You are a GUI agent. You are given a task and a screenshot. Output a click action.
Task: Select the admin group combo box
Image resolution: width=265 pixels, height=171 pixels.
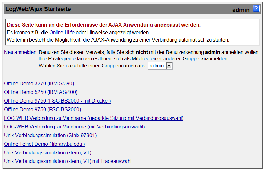click(160, 66)
